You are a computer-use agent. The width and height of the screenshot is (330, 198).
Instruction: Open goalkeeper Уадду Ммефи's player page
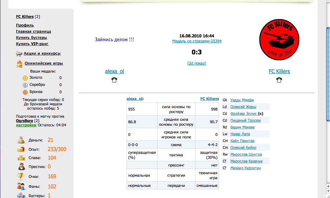click(x=242, y=100)
